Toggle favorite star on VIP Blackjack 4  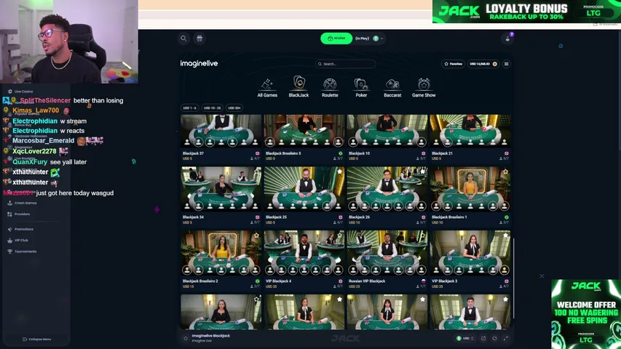coord(339,235)
